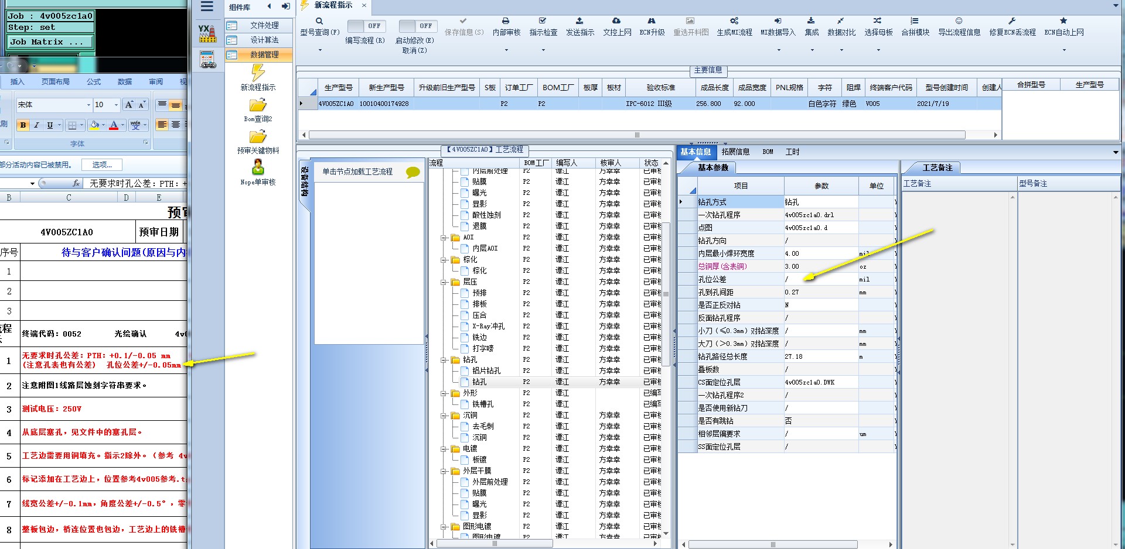Click the 保存信息 (S) button

point(464,27)
